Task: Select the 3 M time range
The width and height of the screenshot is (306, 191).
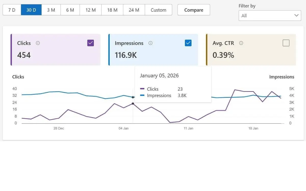Action: 51,10
